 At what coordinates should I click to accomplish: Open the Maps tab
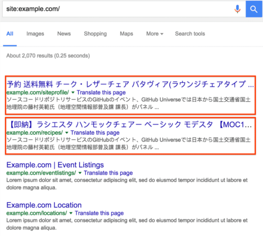click(126, 34)
